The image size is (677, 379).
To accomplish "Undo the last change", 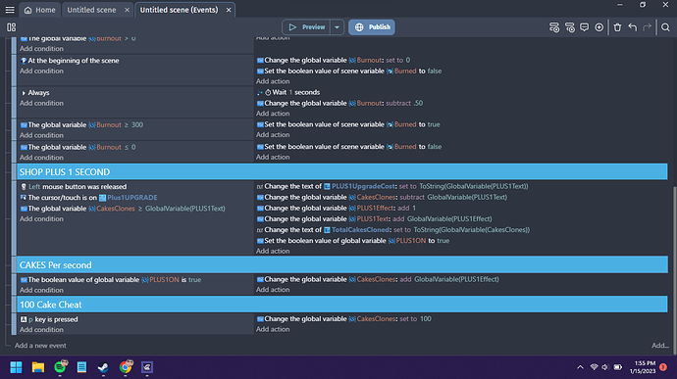I will [x=633, y=27].
